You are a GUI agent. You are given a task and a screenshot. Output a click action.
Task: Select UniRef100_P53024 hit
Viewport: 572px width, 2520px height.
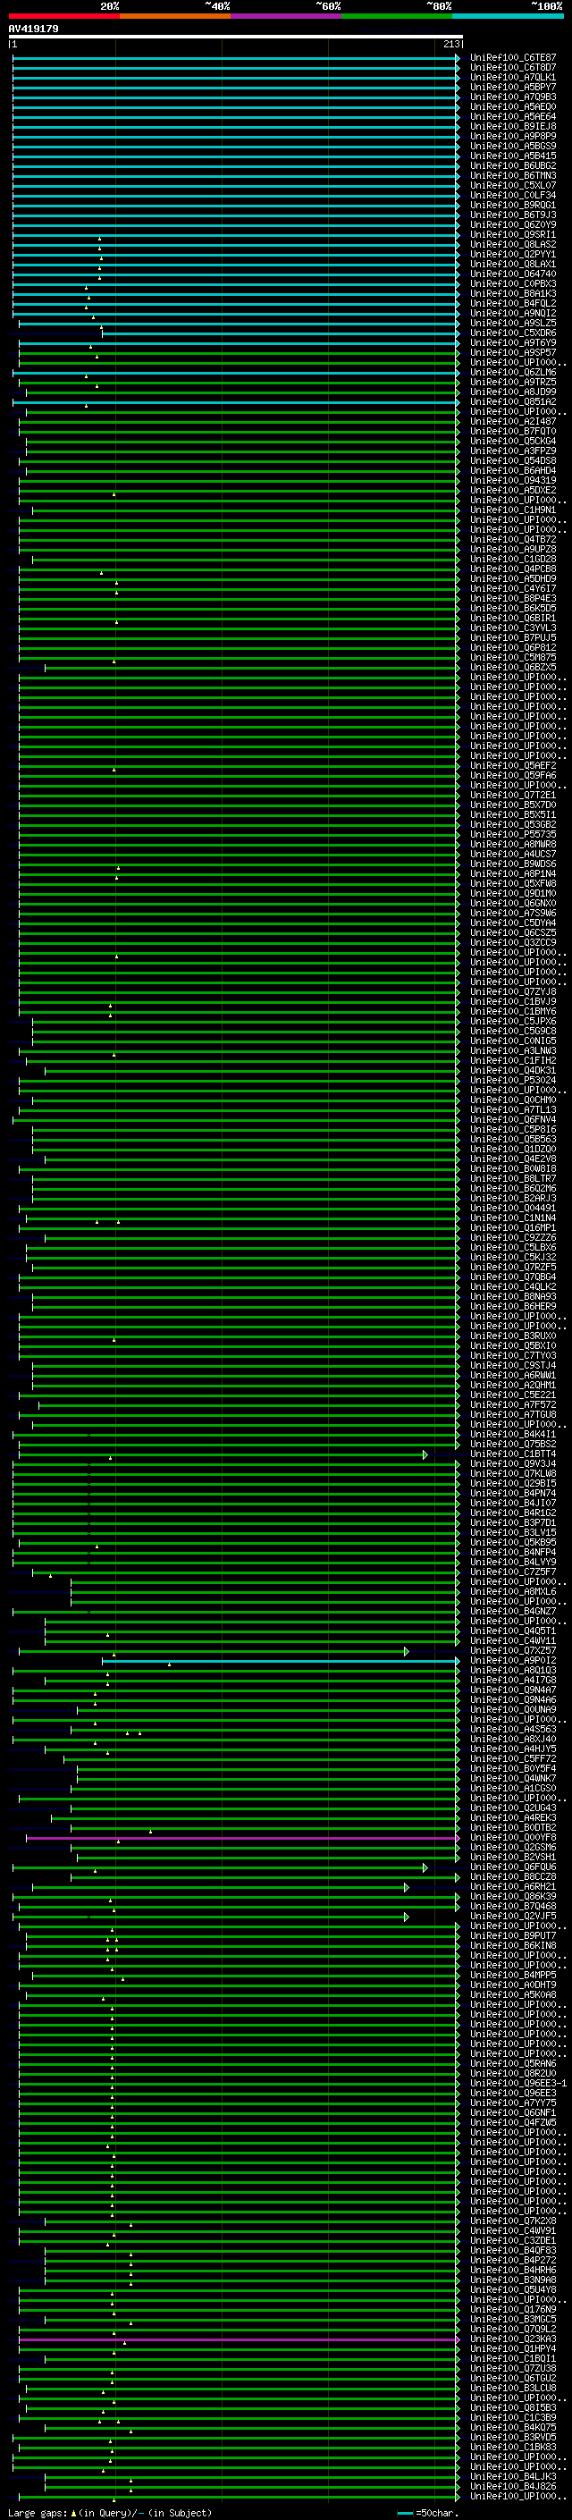coord(513,1081)
